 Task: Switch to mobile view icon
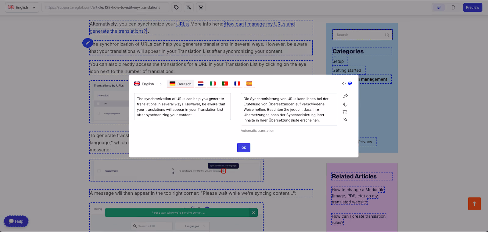pyautogui.click(x=453, y=7)
